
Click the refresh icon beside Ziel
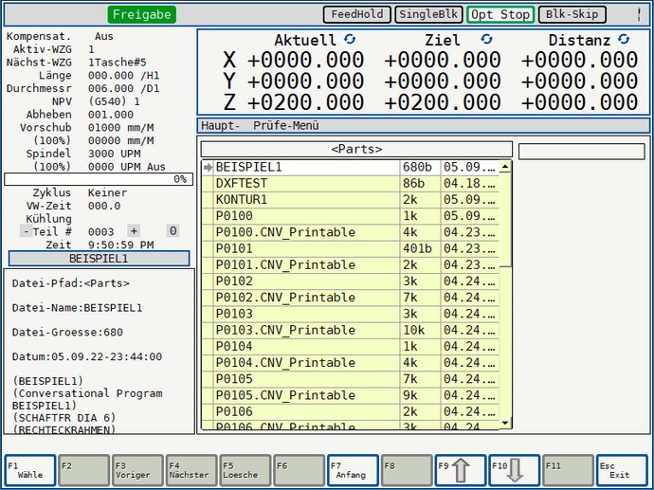[486, 39]
